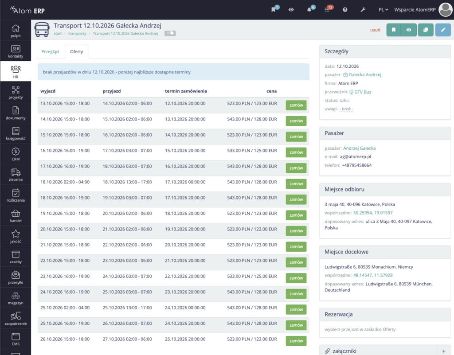Open the zaopatrzenie module

[x=16, y=318]
